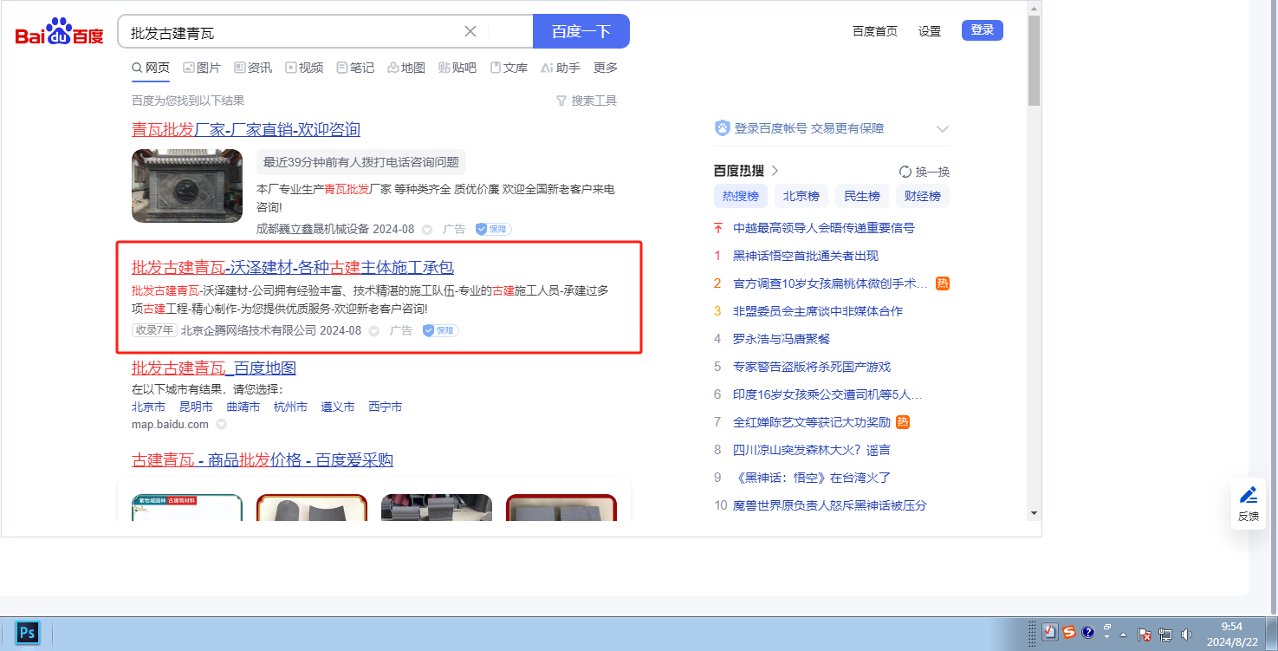Viewport: 1278px width, 651px height.
Task: Select the 北京榜 tab
Action: click(801, 196)
